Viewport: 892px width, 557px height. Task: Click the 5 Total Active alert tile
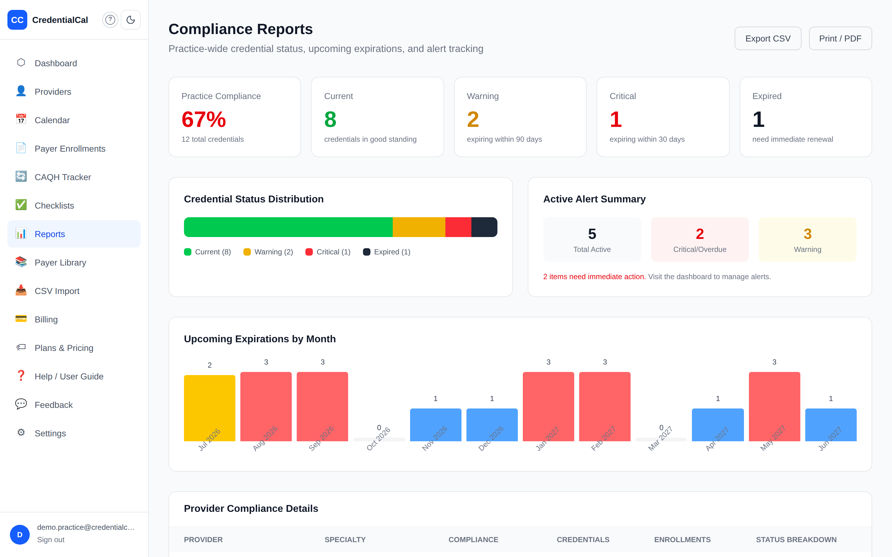point(592,240)
